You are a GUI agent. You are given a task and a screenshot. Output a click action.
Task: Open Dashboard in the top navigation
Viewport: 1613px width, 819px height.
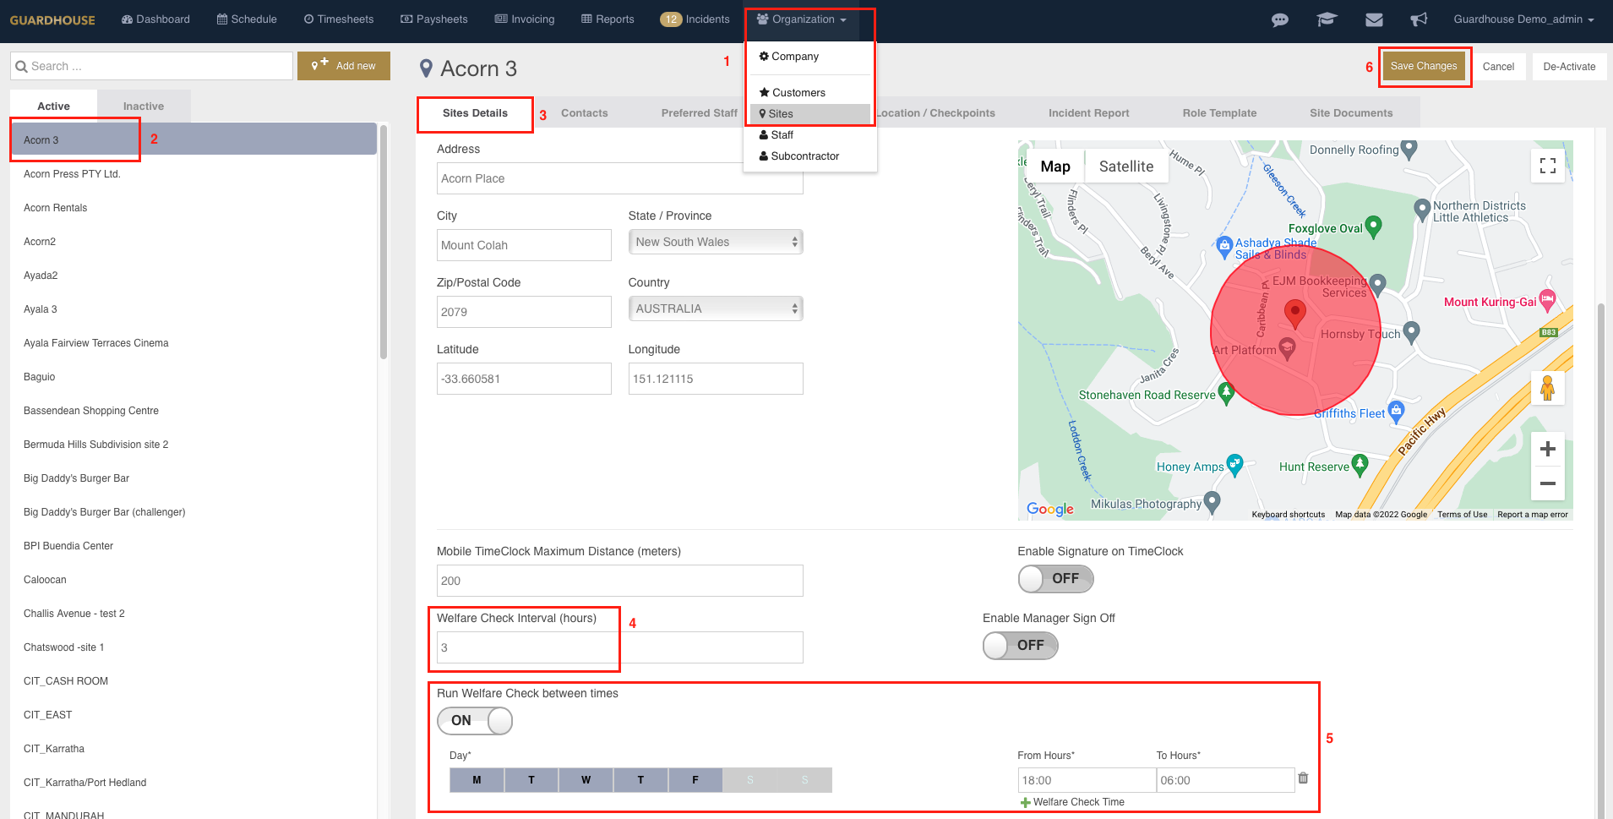tap(155, 19)
